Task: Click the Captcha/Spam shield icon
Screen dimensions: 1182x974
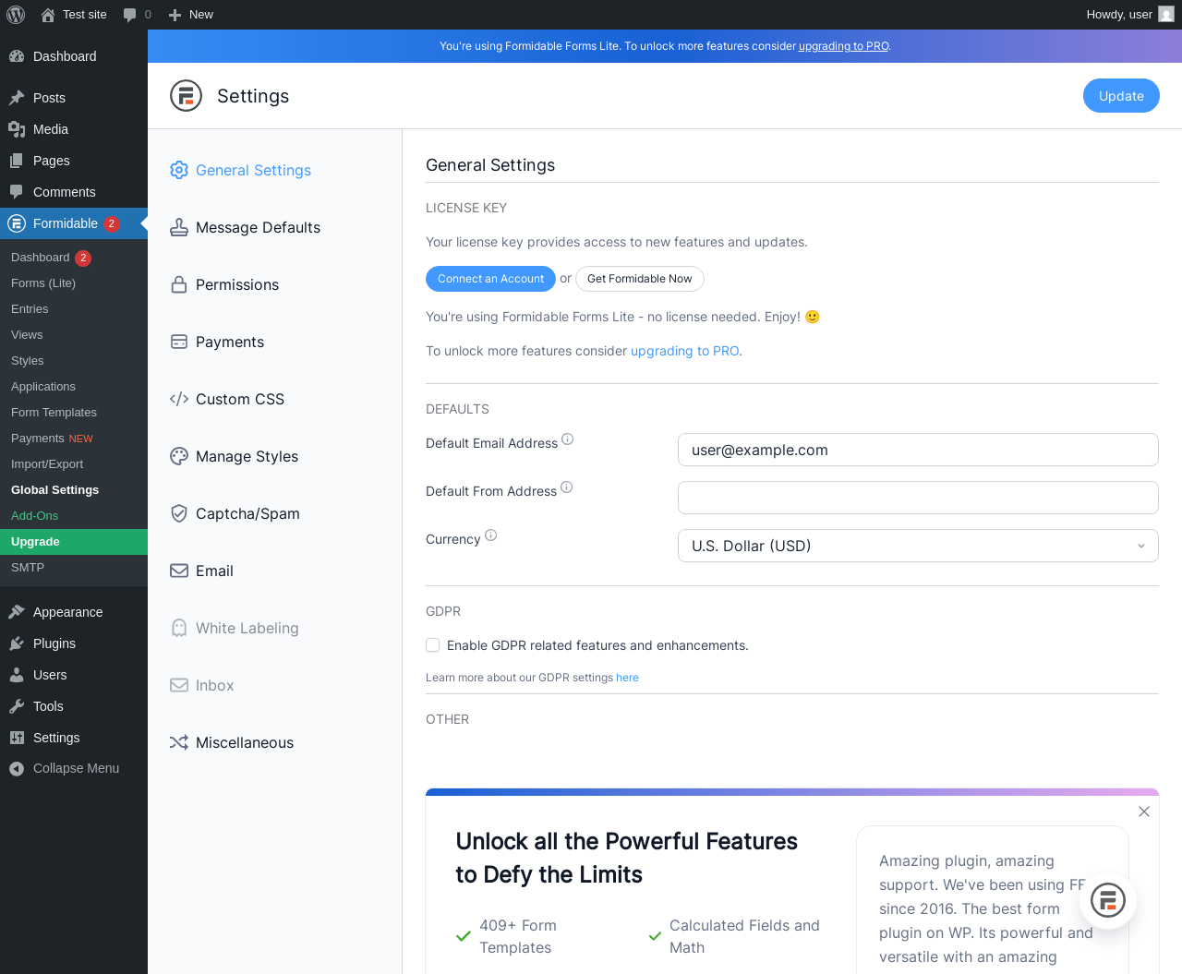Action: [179, 513]
